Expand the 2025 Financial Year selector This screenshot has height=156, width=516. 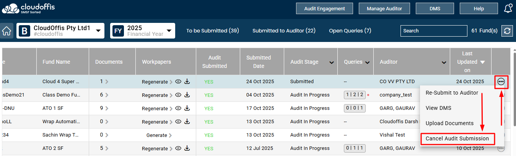168,31
